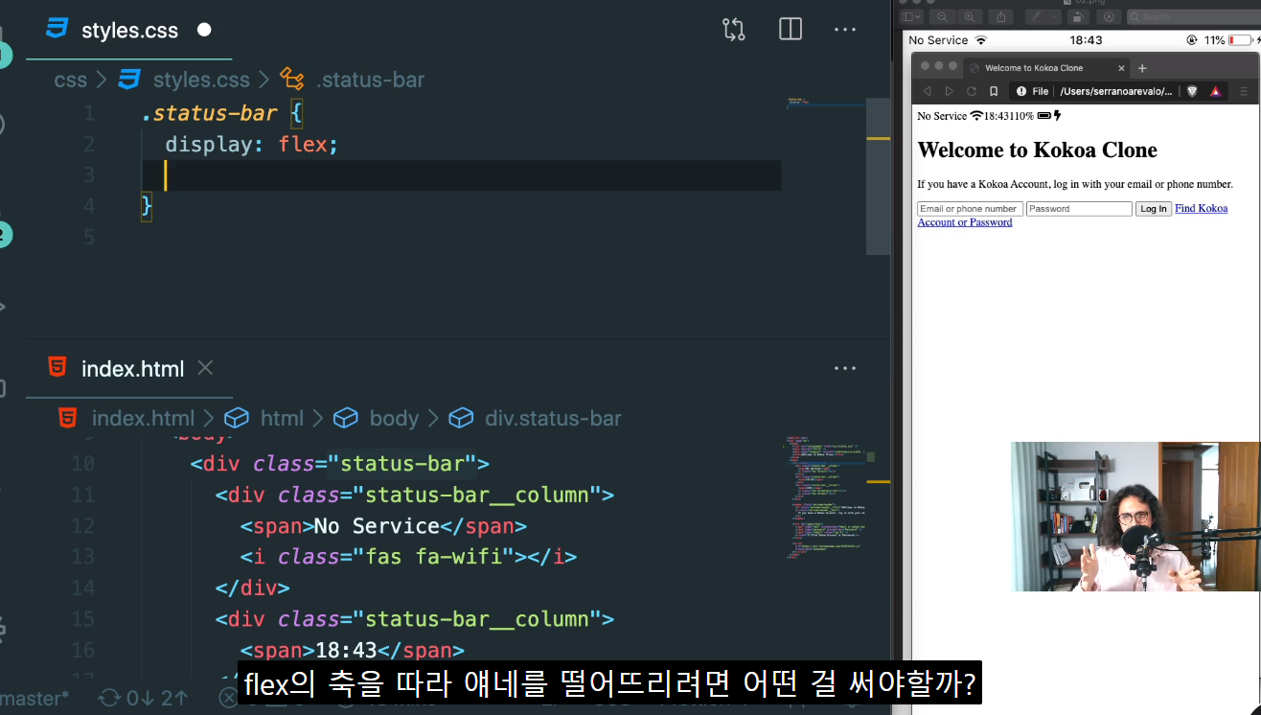Click Preview zoom out button
The image size is (1261, 715).
[x=942, y=16]
